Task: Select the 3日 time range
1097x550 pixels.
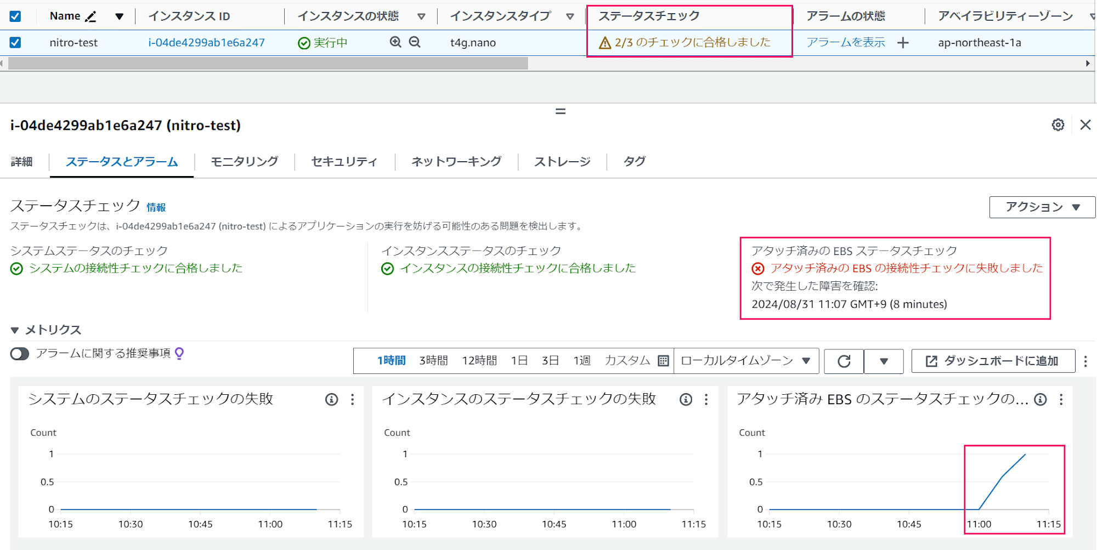Action: 550,361
